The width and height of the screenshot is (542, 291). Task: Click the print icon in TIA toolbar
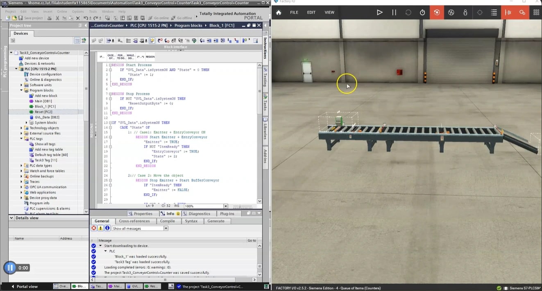click(48, 18)
